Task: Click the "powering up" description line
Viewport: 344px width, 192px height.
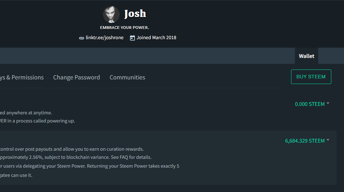Action: pos(37,121)
